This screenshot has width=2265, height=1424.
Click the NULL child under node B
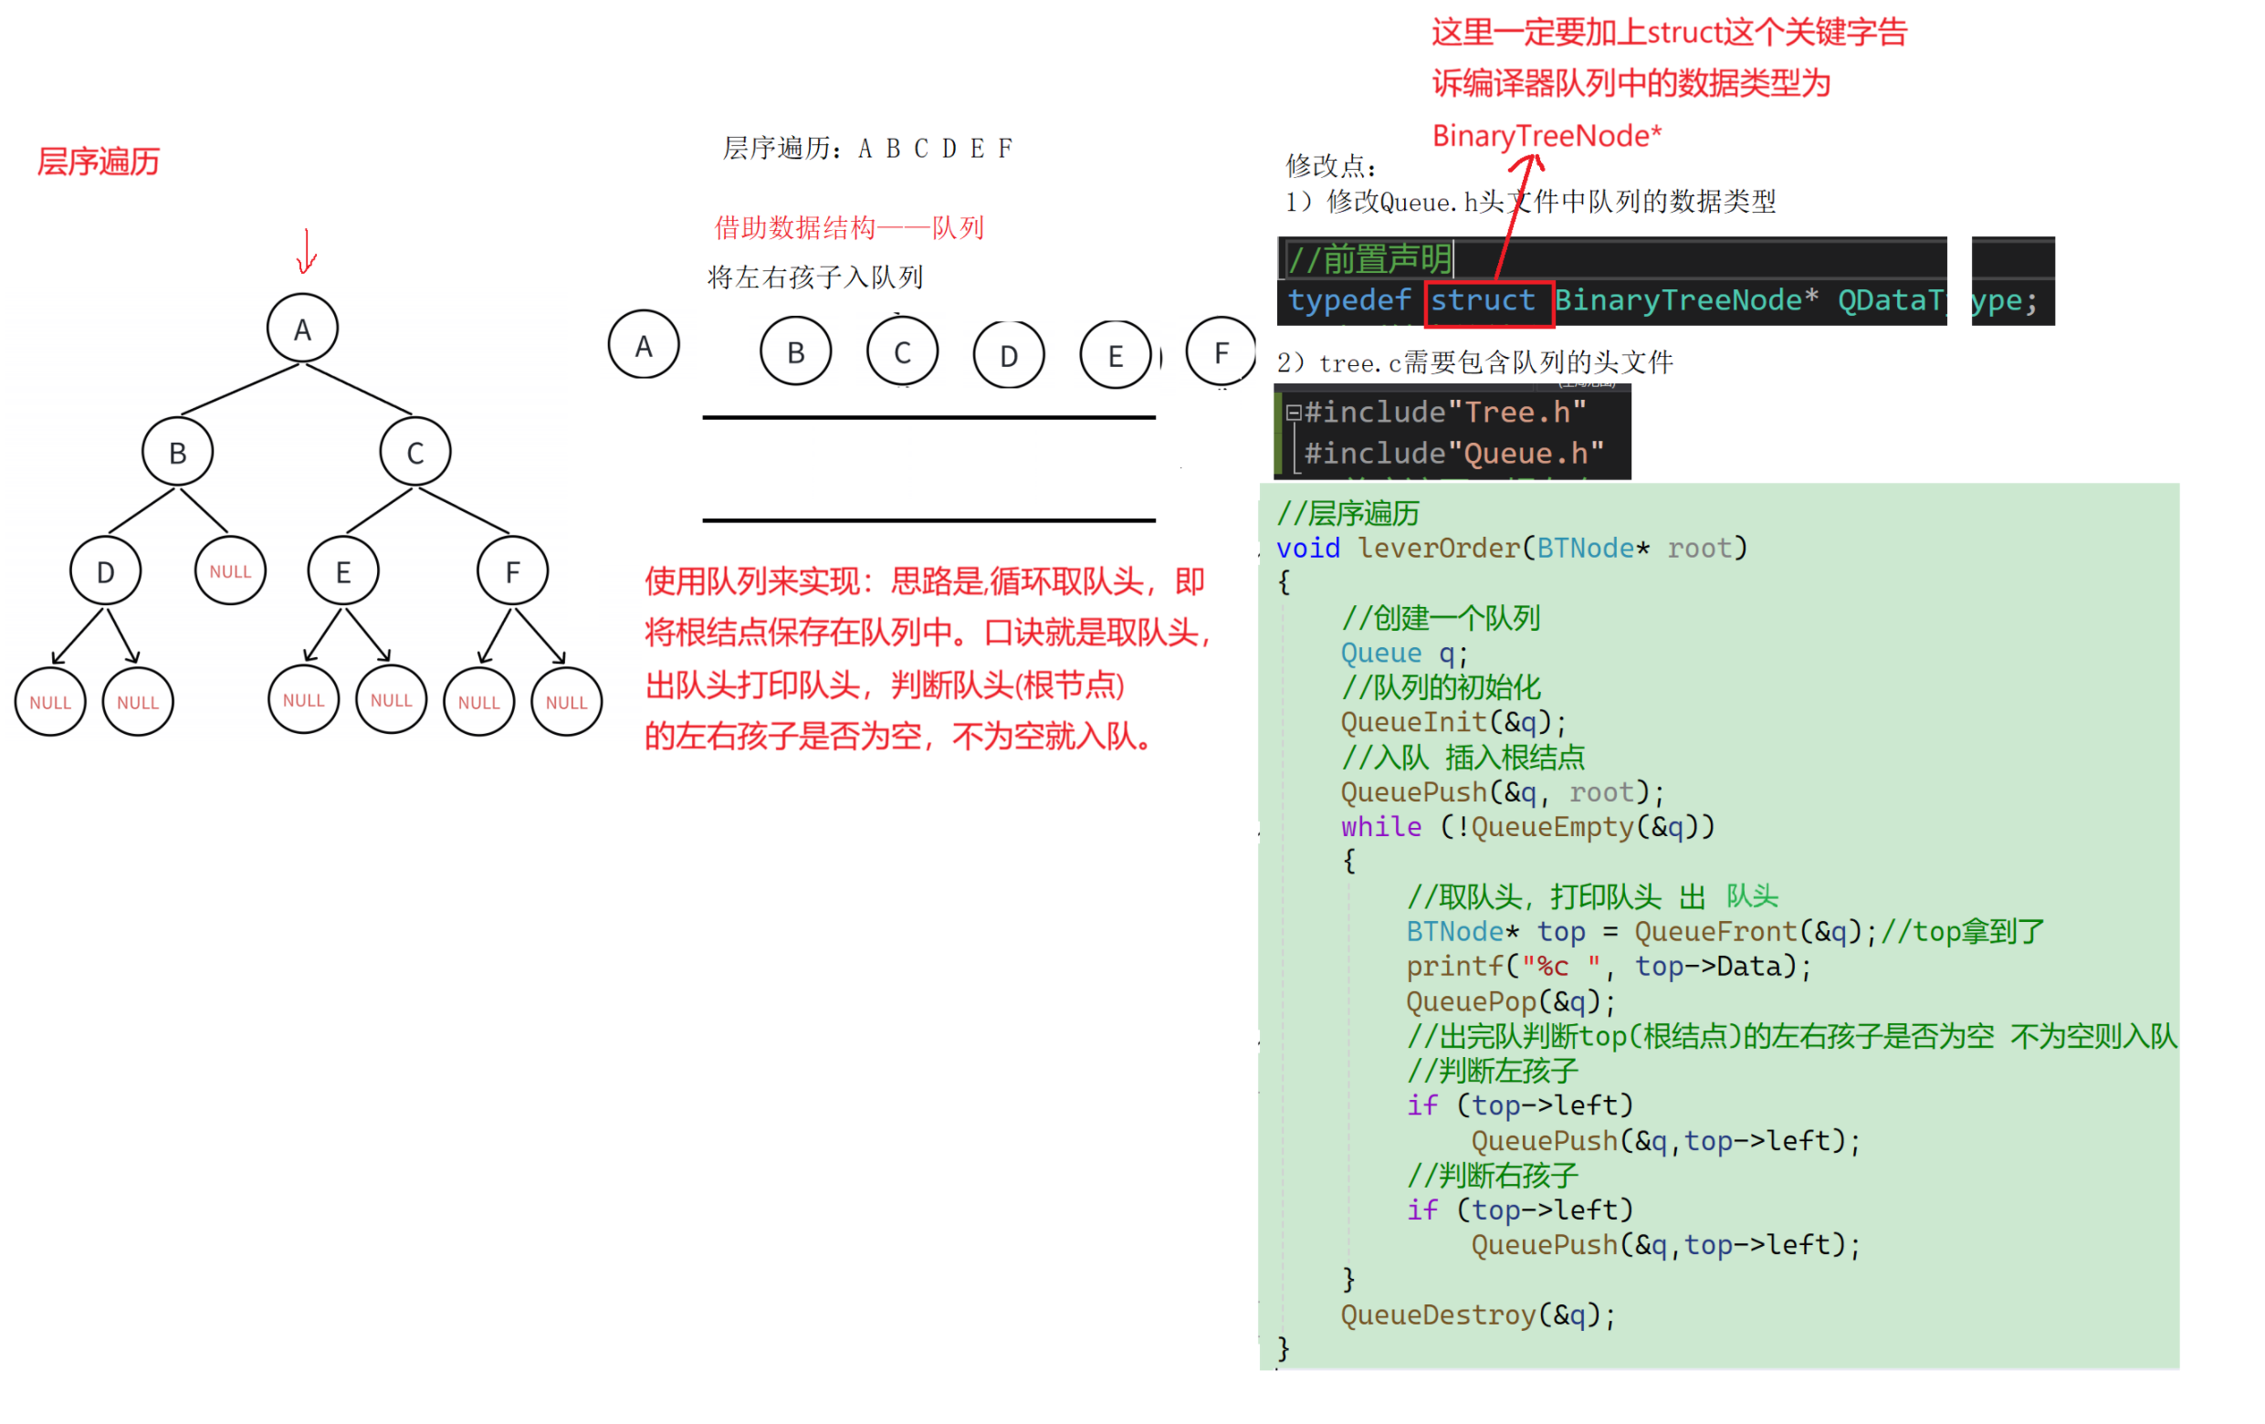pyautogui.click(x=228, y=570)
